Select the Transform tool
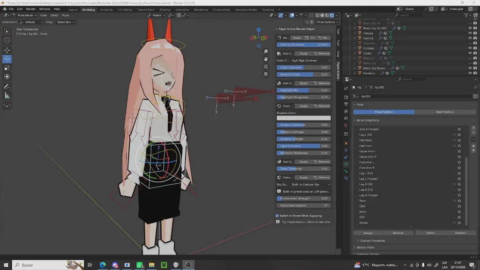 pyautogui.click(x=7, y=77)
